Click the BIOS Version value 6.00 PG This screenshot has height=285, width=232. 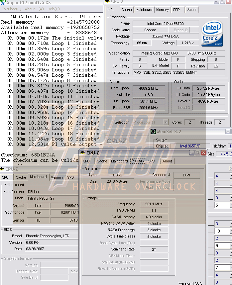coord(52,242)
